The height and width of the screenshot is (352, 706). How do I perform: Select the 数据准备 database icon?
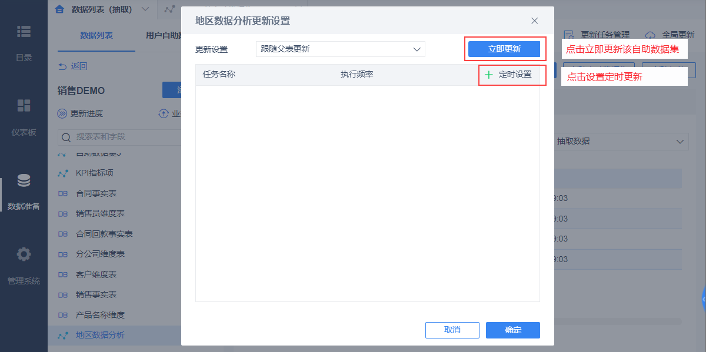pyautogui.click(x=24, y=180)
